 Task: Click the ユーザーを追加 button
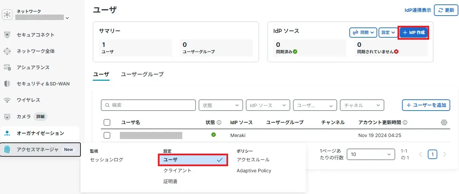coord(426,105)
